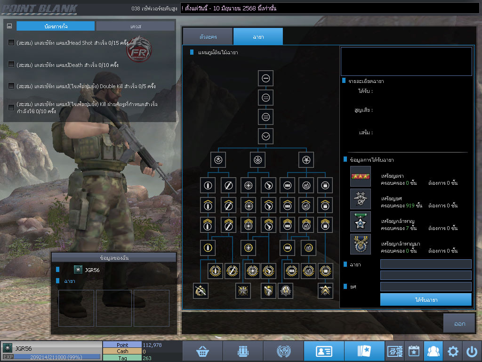Select the top single-line title node
Viewport: 482px width, 362px height.
coord(265,78)
